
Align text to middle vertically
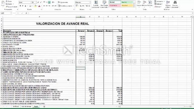click(x=47, y=2)
